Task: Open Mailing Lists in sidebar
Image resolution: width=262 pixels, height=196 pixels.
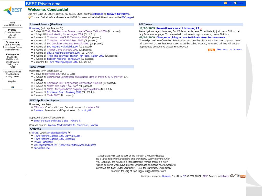Action: point(12,64)
